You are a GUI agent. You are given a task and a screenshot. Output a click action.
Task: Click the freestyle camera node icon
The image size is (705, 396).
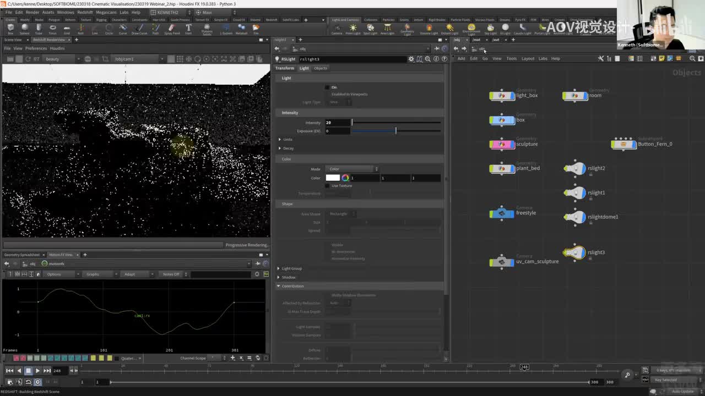pos(502,213)
